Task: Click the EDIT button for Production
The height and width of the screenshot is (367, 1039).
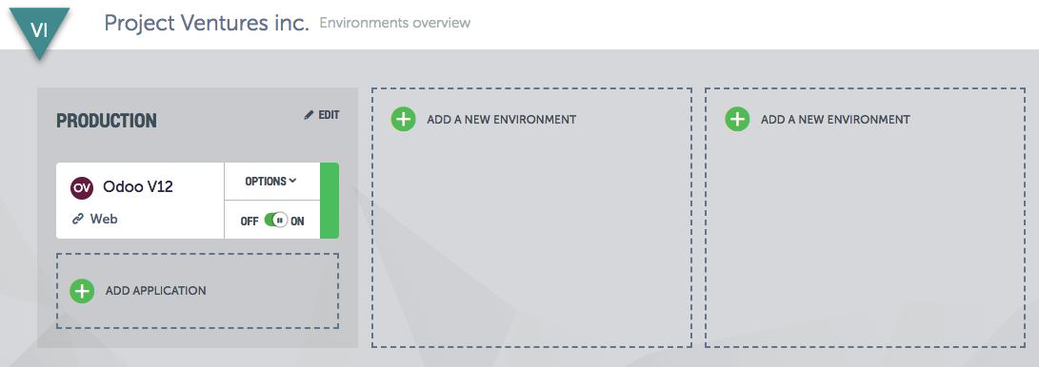Action: [x=322, y=115]
